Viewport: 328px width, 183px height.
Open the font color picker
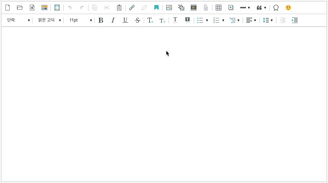(x=175, y=20)
